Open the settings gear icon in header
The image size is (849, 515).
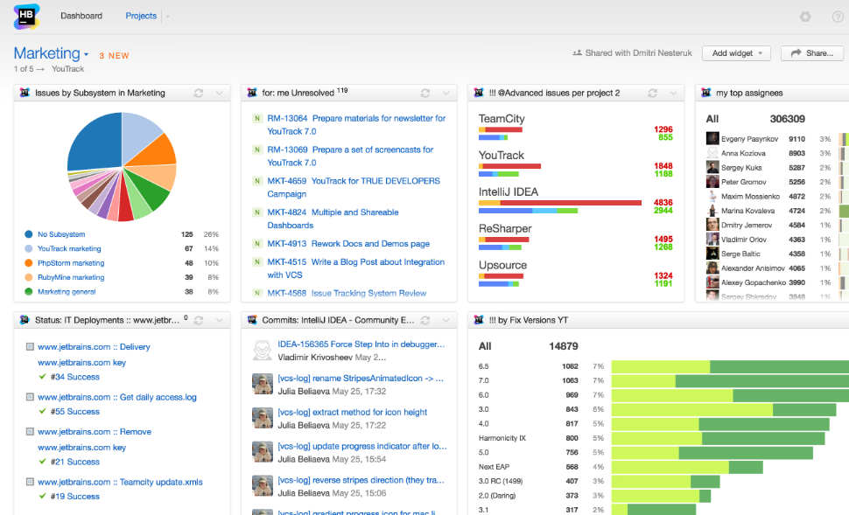(x=805, y=17)
